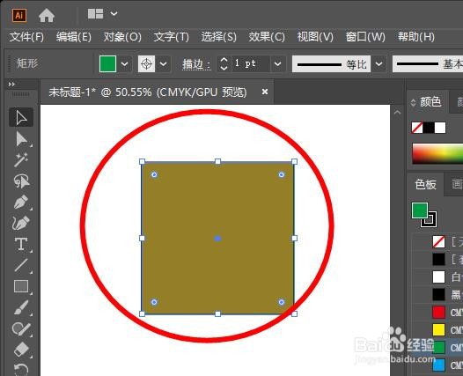Viewport: 463px width, 376px height.
Task: Select the Lasso tool
Action: point(21,181)
